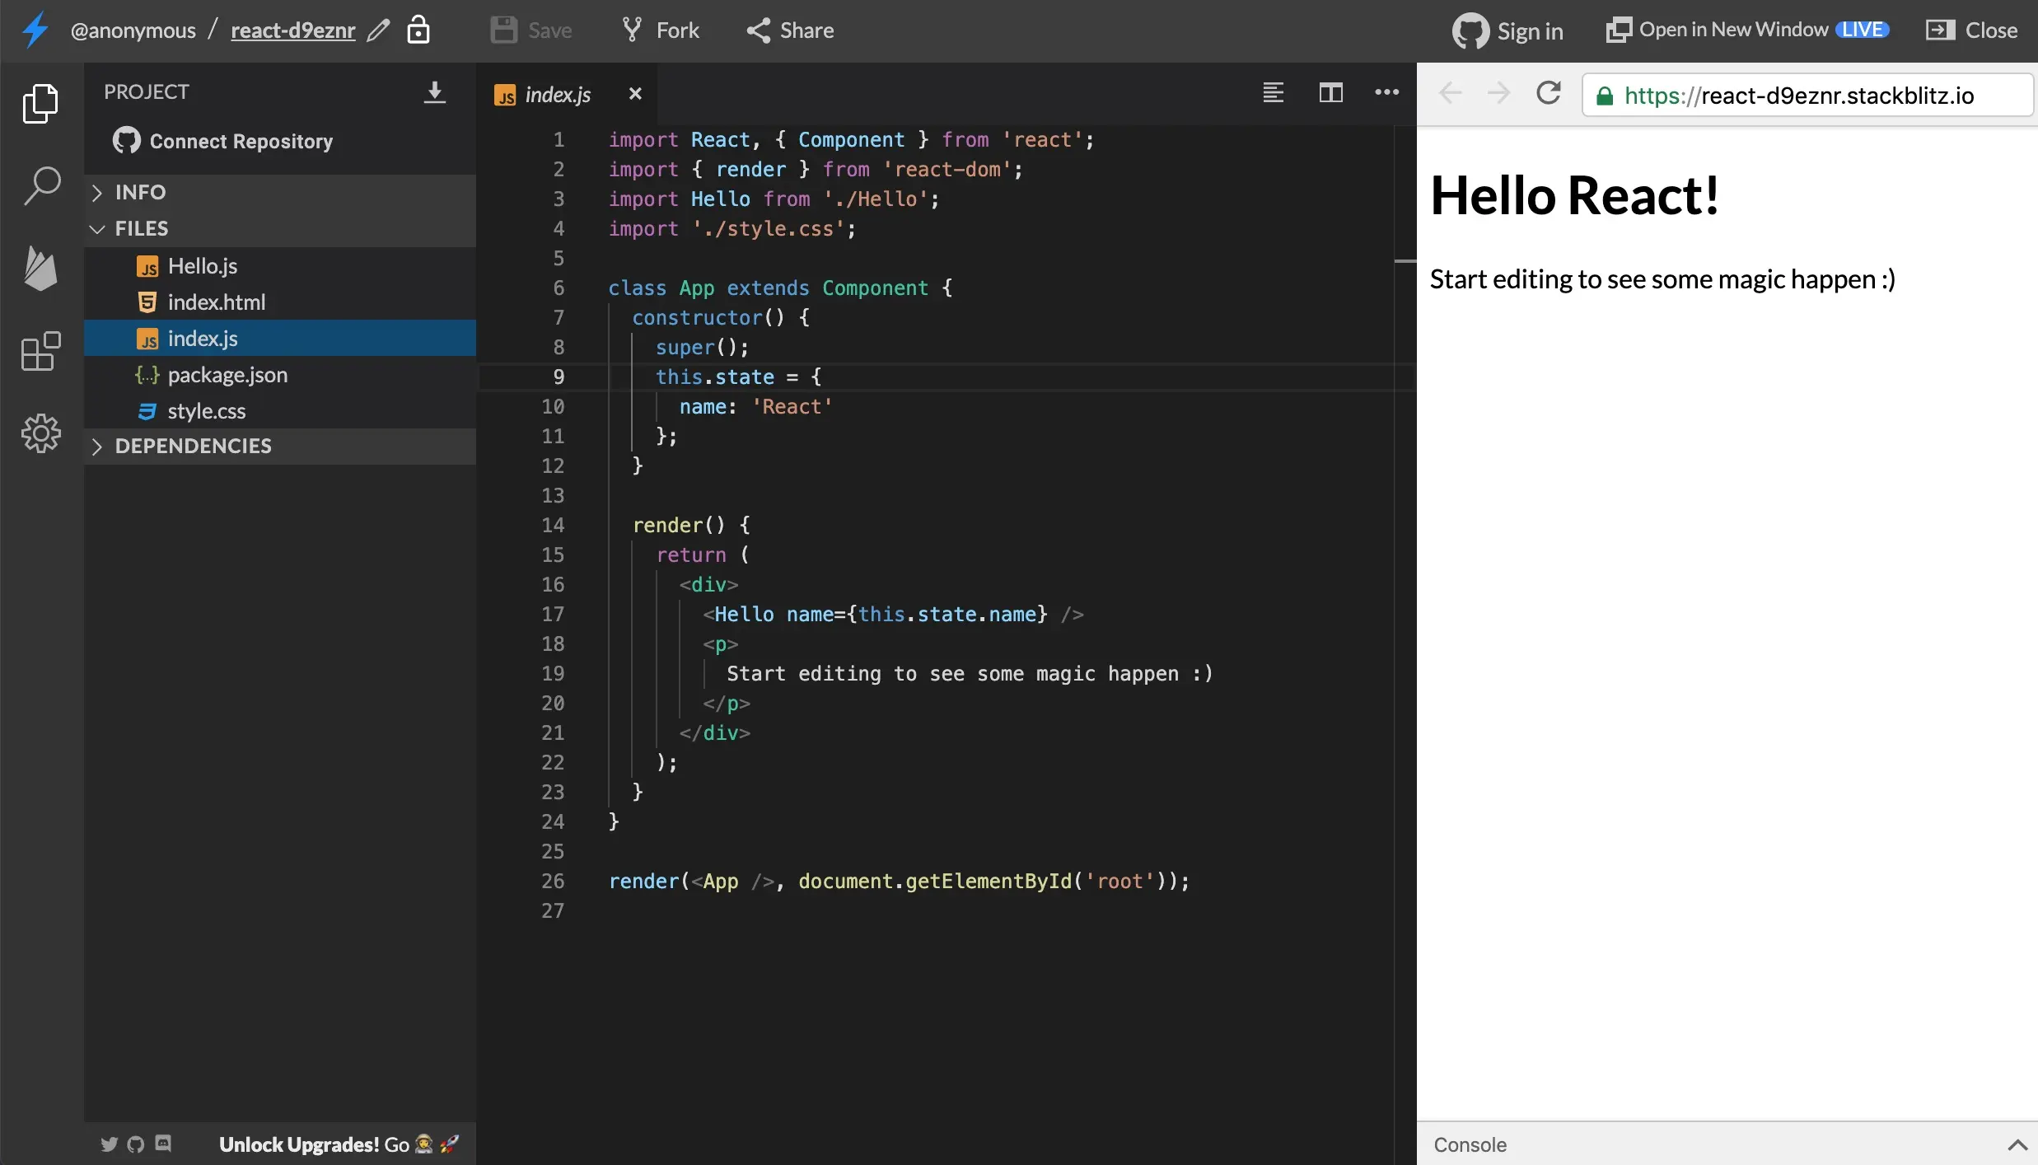The height and width of the screenshot is (1165, 2038).
Task: Click the editor overview ruler marker
Action: 1405,261
